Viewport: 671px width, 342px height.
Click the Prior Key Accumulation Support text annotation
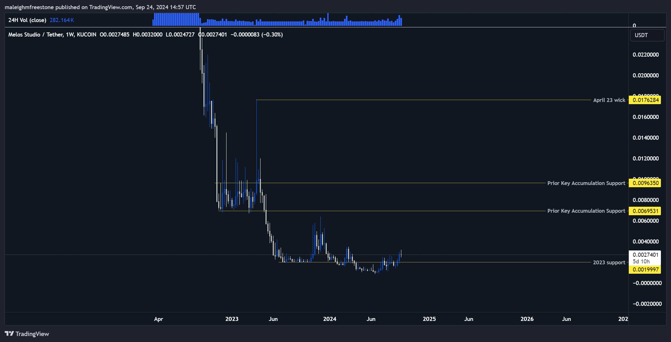point(586,183)
